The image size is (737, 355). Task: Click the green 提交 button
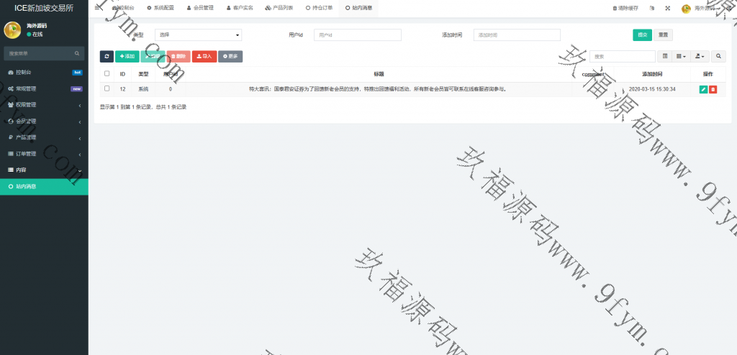642,34
